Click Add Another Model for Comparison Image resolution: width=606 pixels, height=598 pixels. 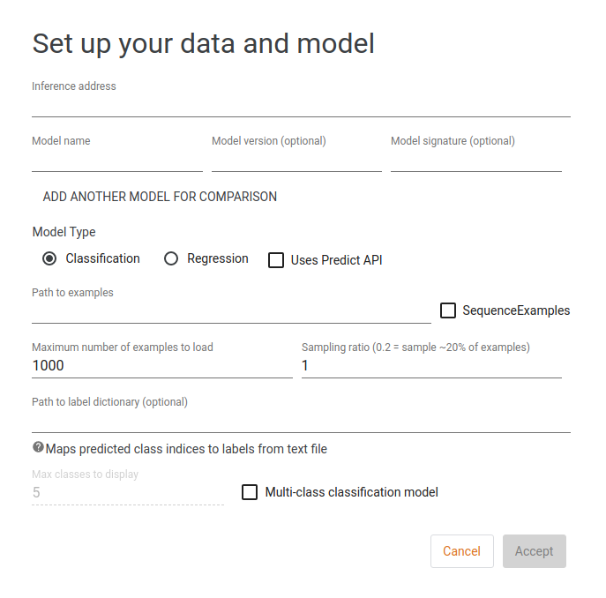[x=160, y=197]
